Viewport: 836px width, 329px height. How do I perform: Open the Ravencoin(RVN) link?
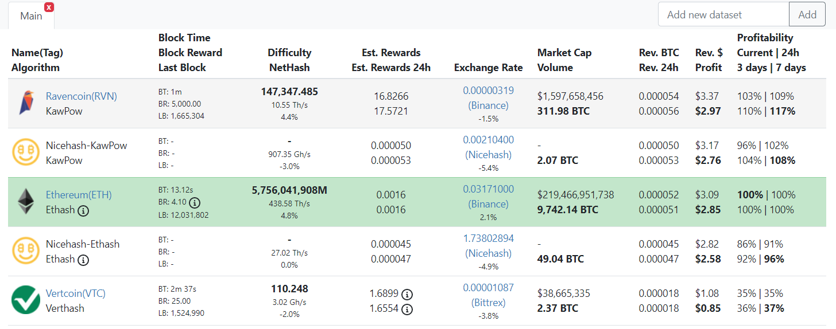[x=82, y=96]
